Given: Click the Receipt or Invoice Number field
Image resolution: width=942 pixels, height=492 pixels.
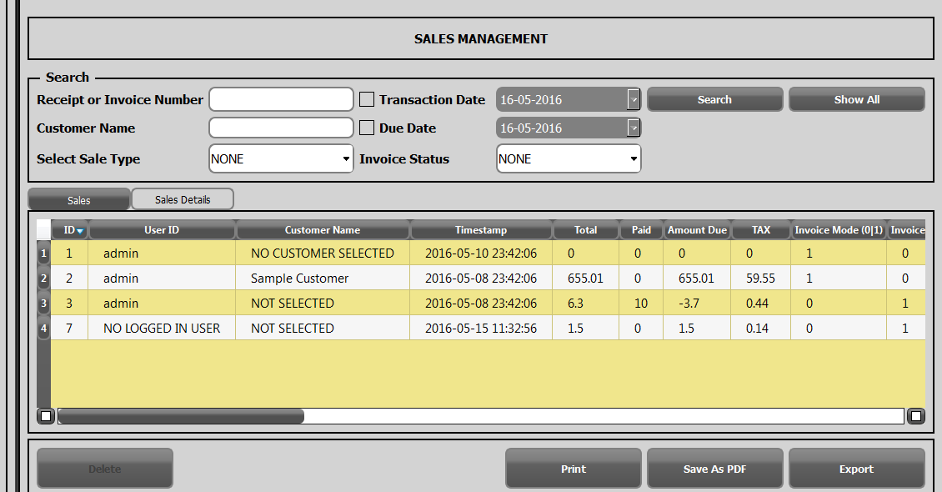Looking at the screenshot, I should pos(281,100).
